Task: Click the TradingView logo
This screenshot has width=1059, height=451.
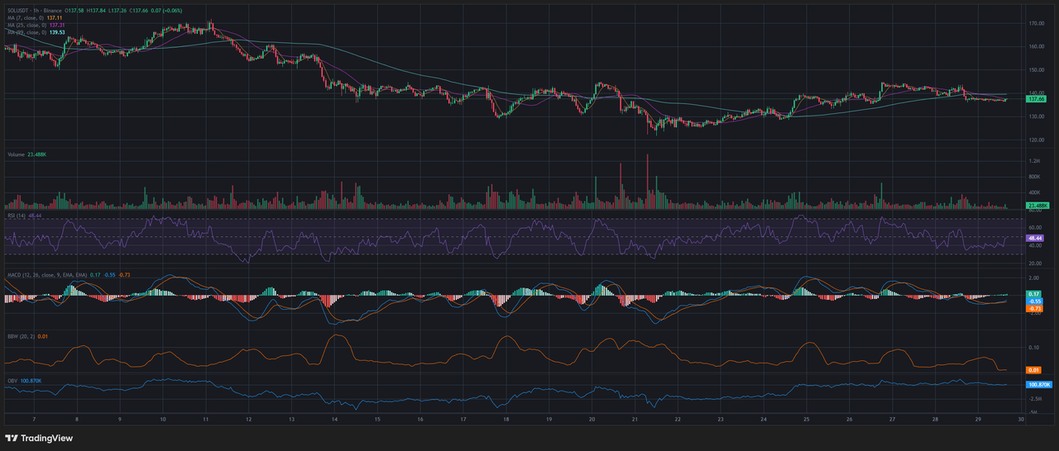Action: 40,439
